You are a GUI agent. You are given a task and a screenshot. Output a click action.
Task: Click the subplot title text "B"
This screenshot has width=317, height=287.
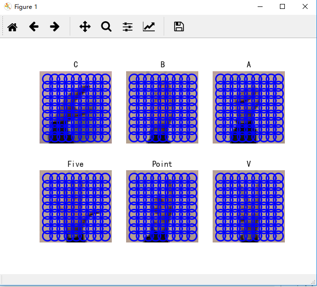(163, 64)
